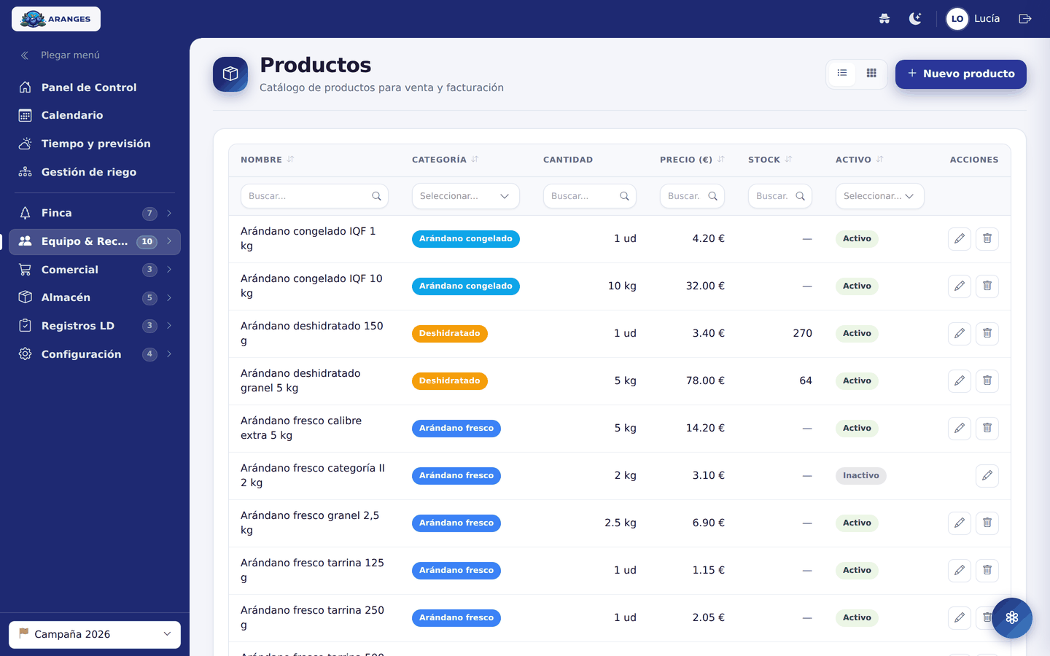
Task: Open Gestión de riego
Action: point(95,172)
